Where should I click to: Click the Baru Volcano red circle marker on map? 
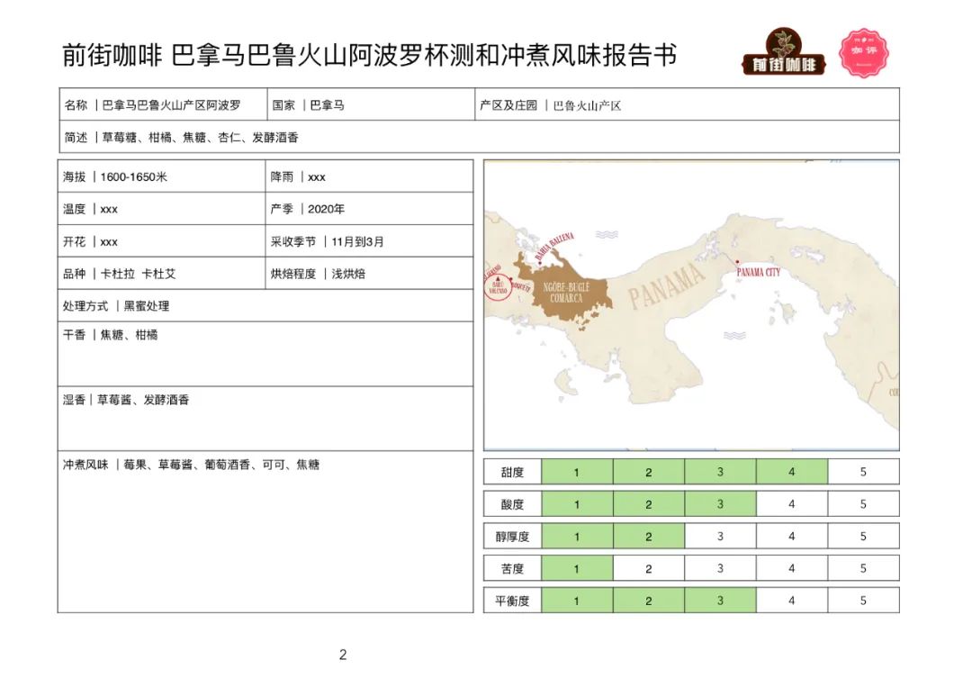[498, 288]
